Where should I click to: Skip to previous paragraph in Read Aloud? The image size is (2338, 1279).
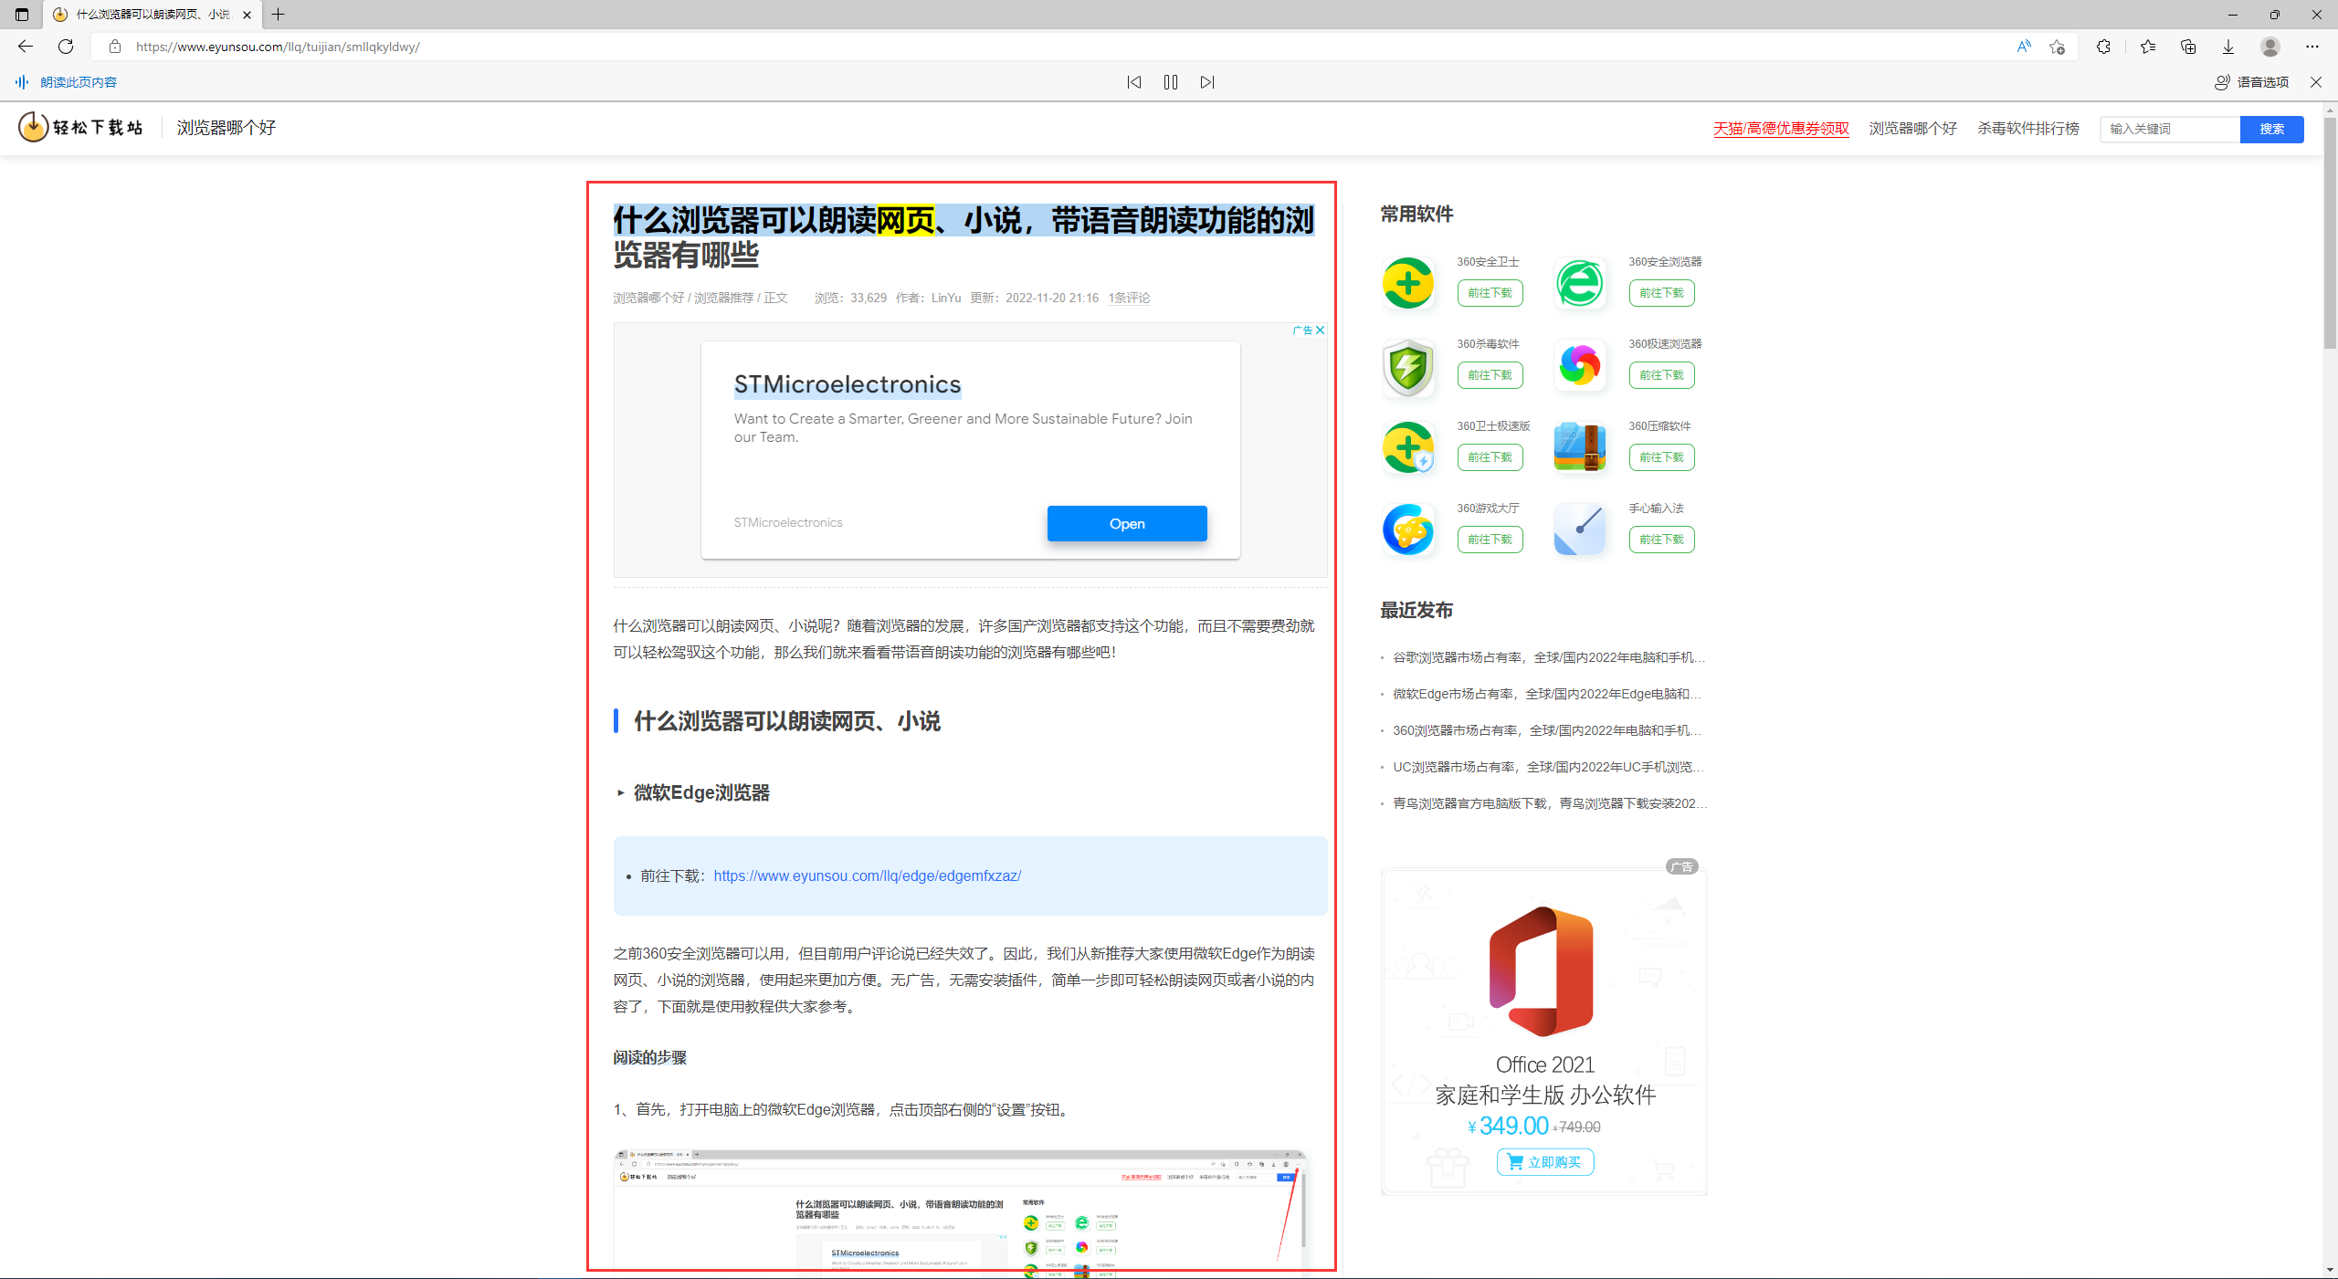click(x=1134, y=82)
